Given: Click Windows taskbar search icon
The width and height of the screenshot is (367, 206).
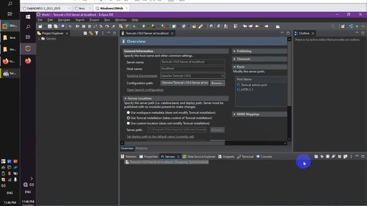Looking at the screenshot, I should [28, 27].
